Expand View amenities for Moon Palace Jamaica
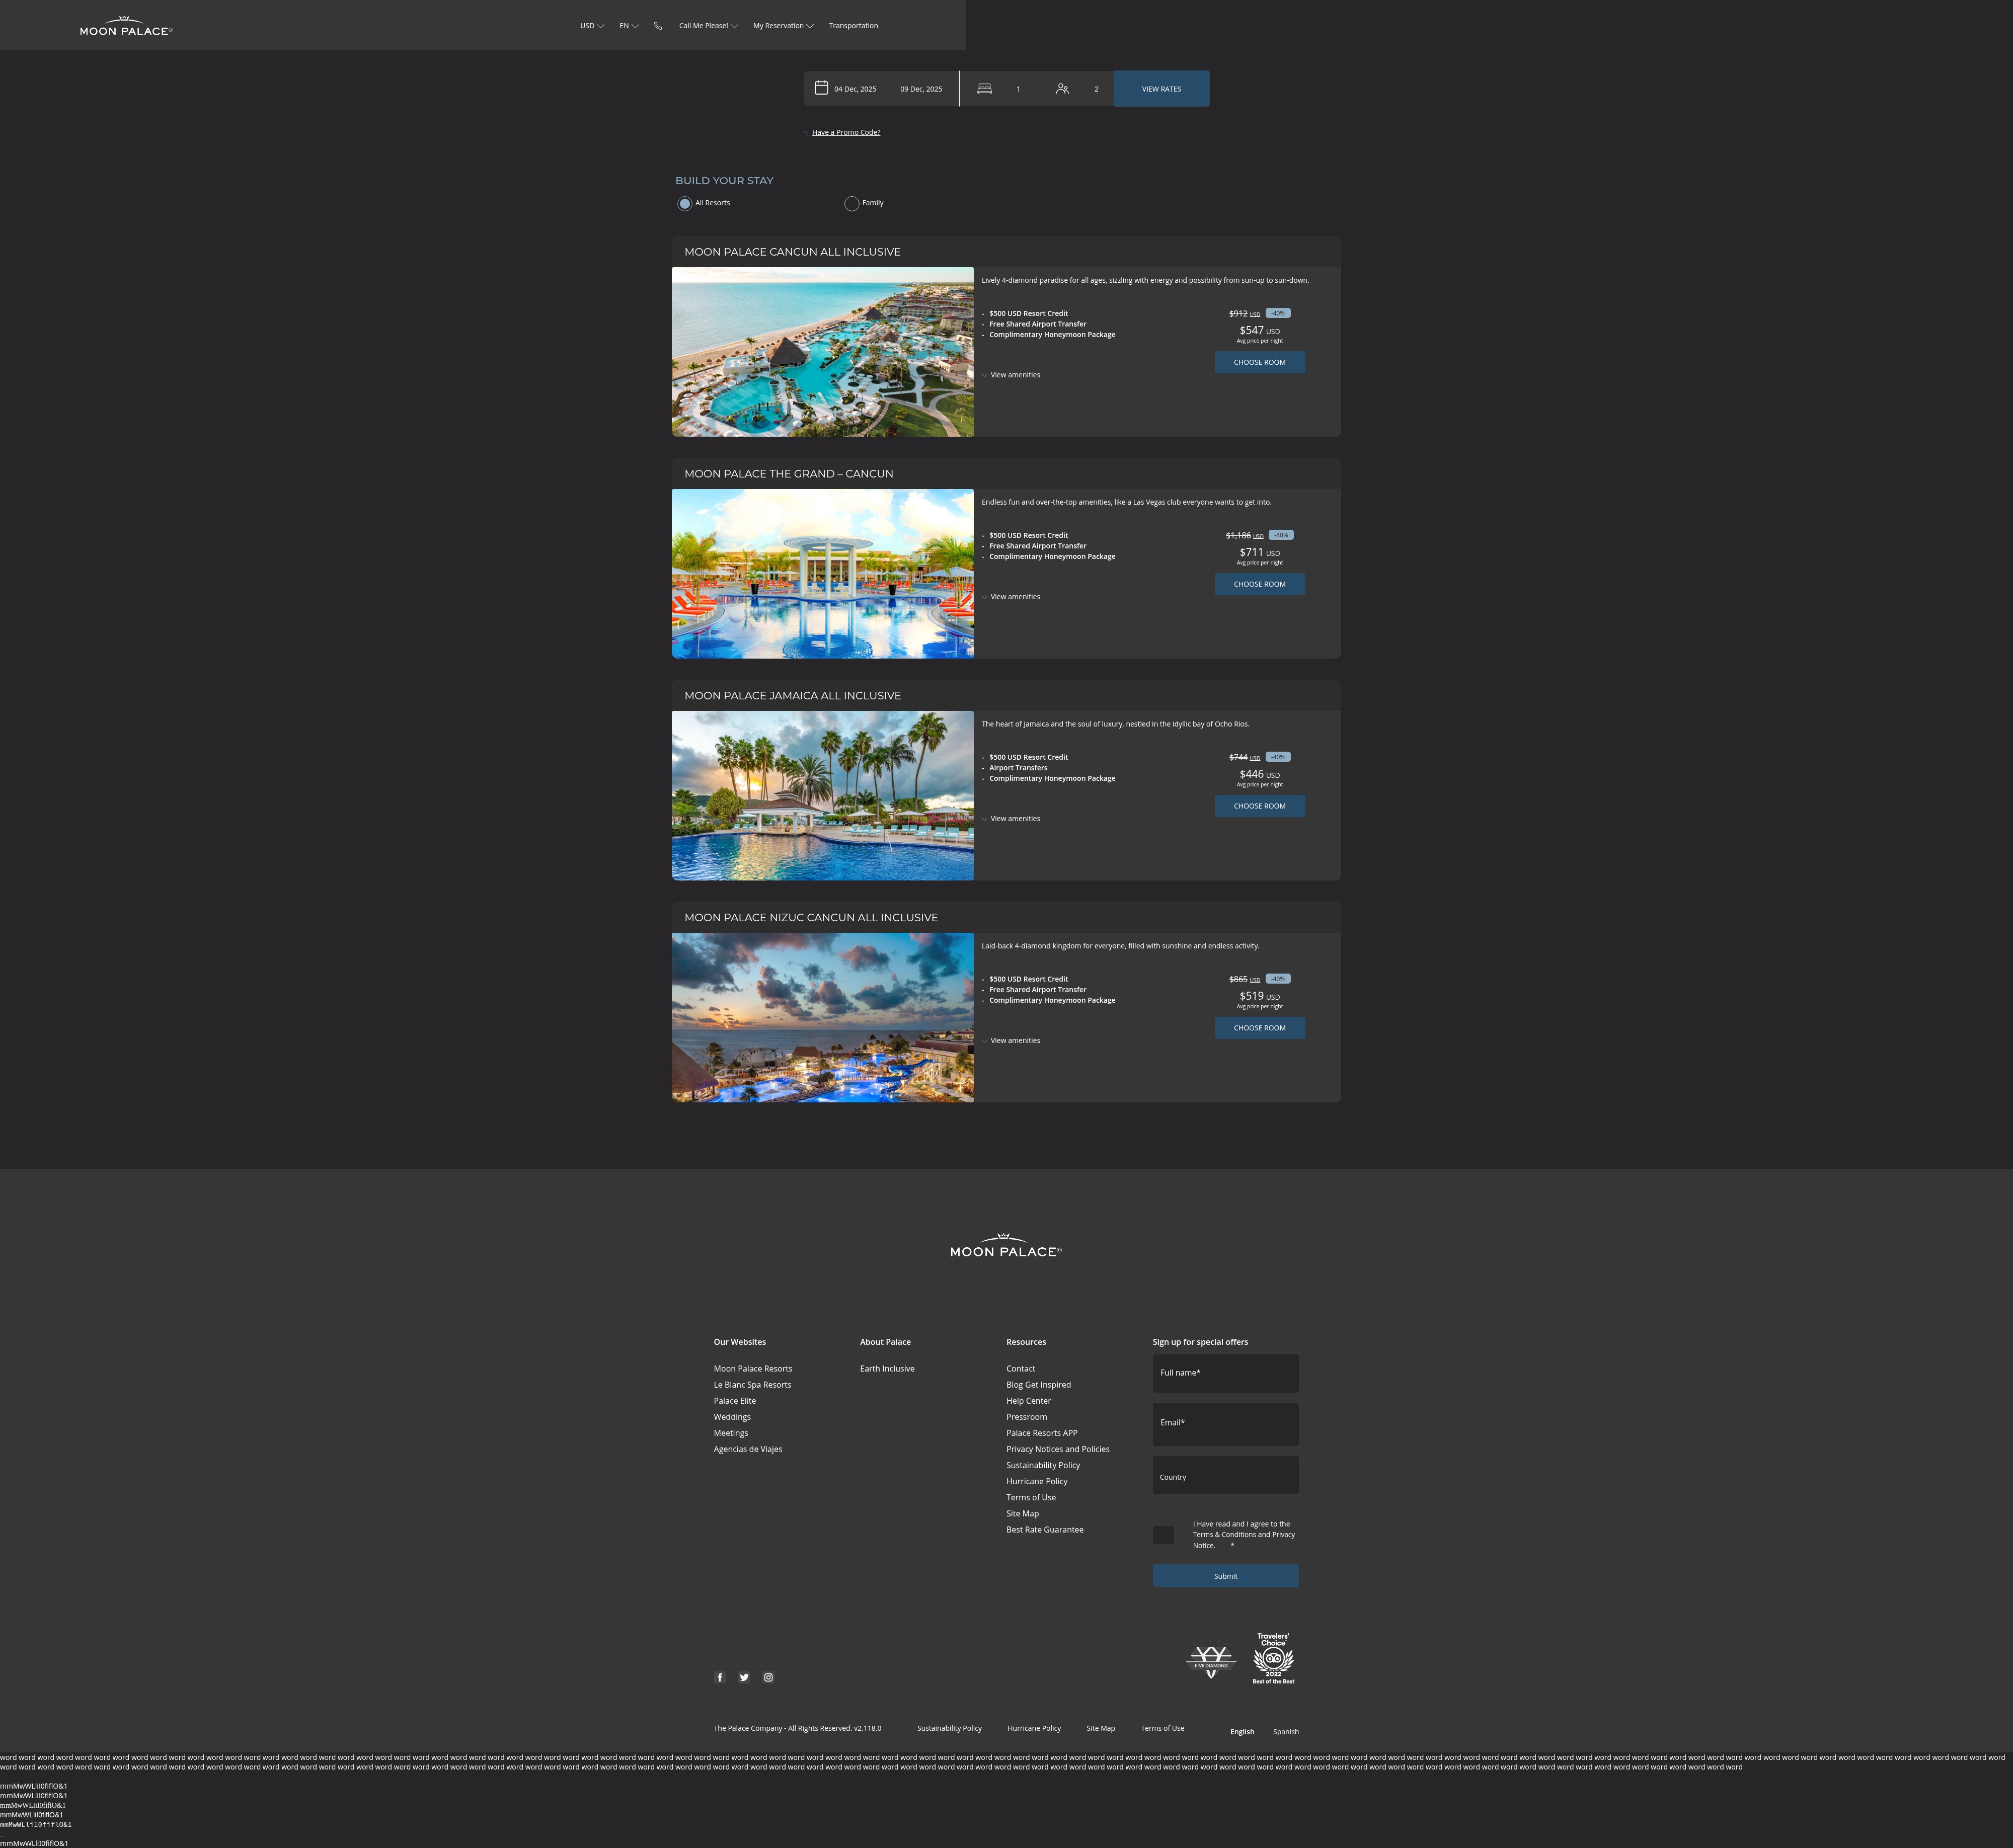2013x1848 pixels. pos(1011,819)
